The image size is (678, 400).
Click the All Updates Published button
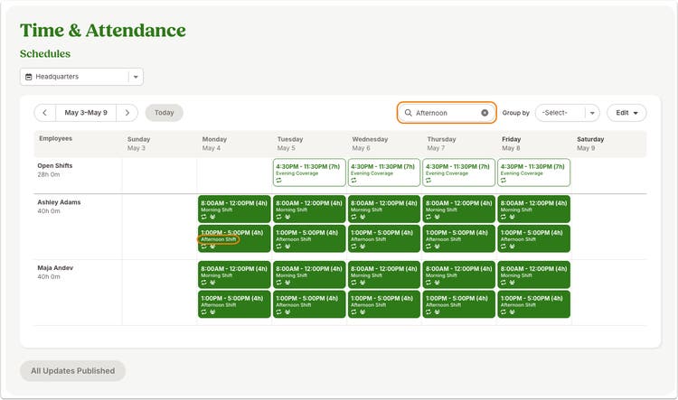(x=72, y=370)
